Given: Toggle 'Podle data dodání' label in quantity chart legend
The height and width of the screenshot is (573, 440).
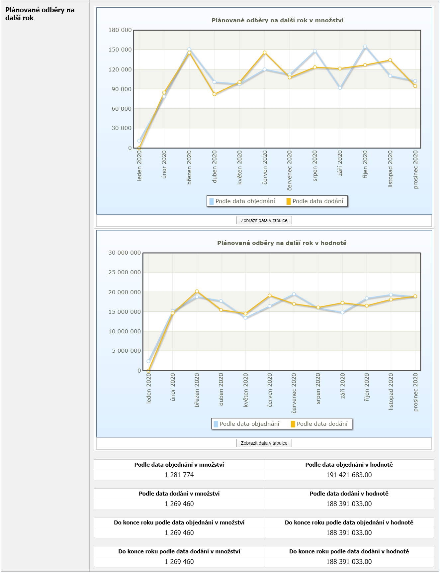Looking at the screenshot, I should [x=318, y=201].
